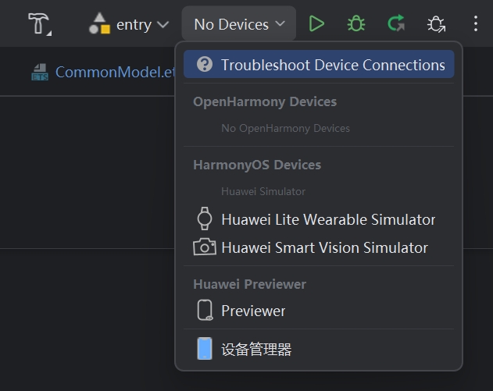Click the attach debugger icon
The image size is (493, 391).
pyautogui.click(x=436, y=24)
